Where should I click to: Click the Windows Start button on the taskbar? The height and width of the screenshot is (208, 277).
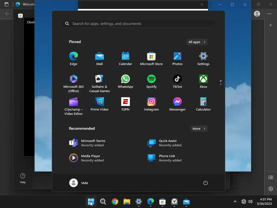pos(91,201)
